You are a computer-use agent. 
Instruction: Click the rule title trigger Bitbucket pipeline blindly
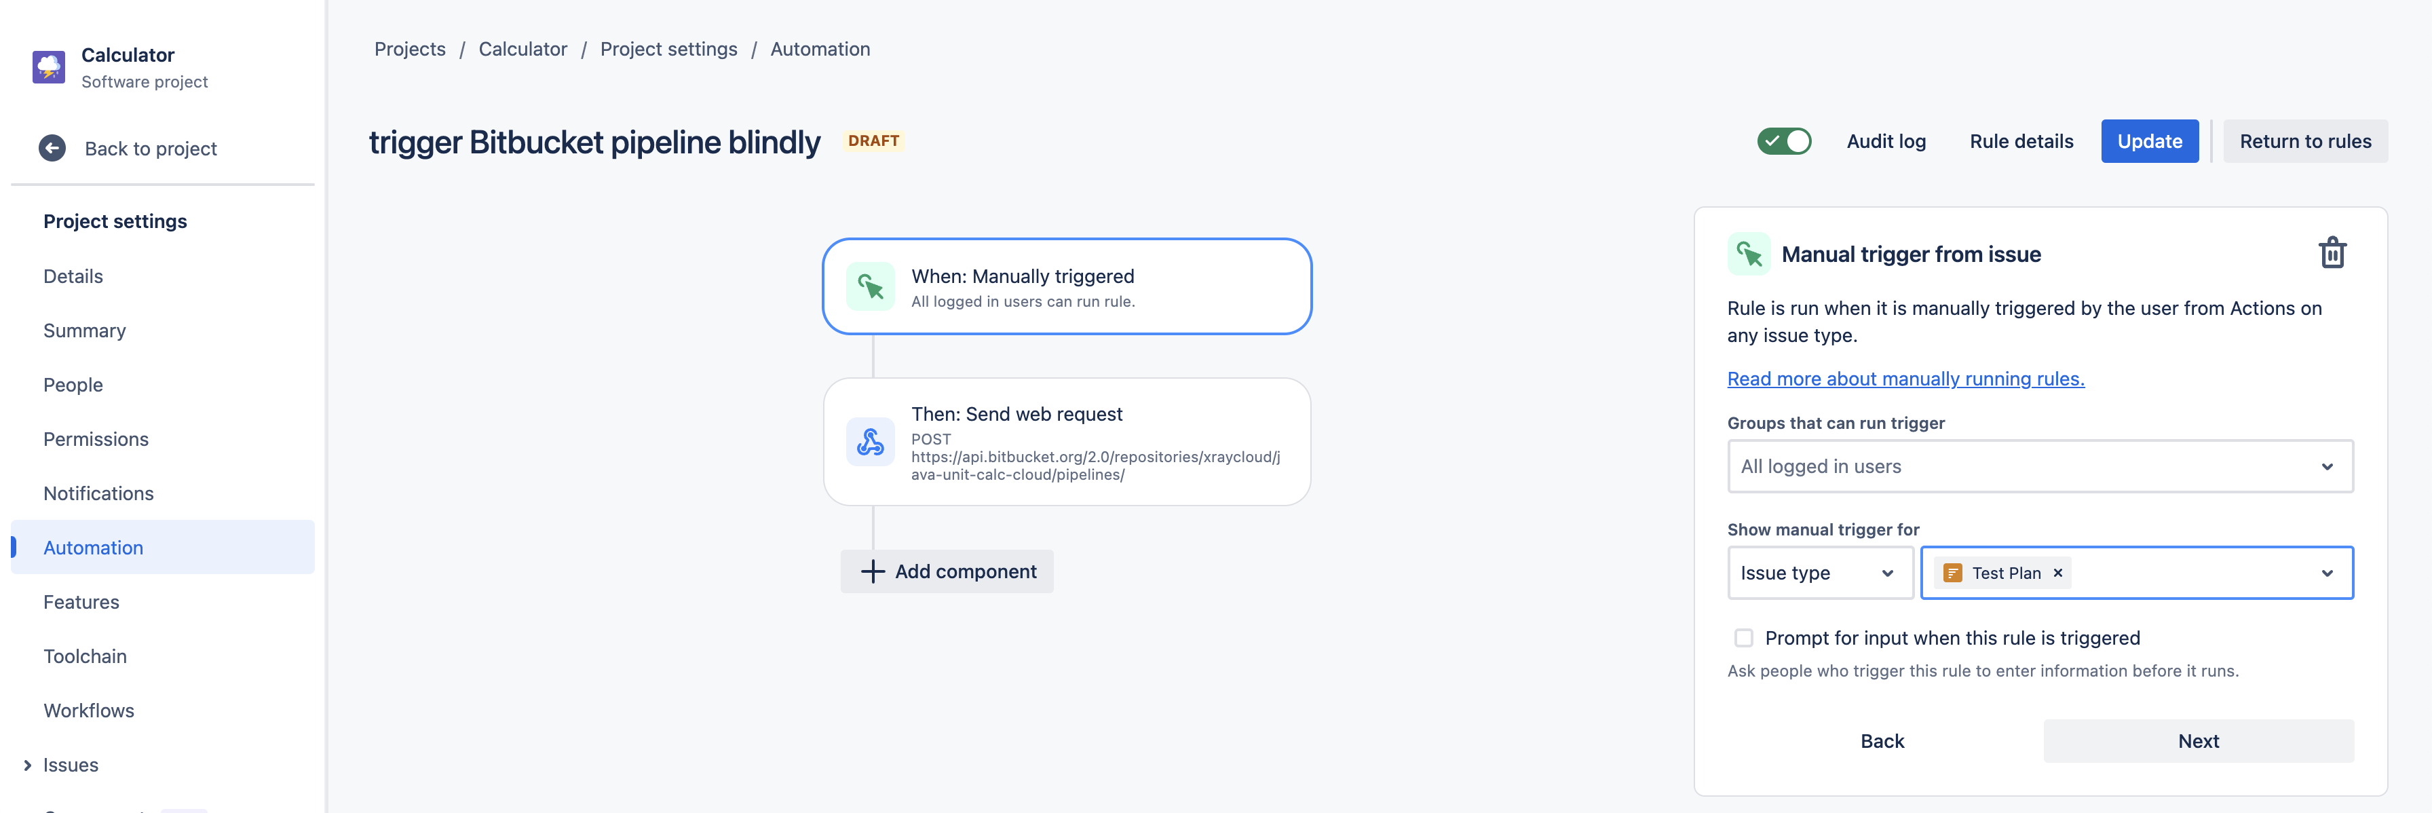(595, 142)
